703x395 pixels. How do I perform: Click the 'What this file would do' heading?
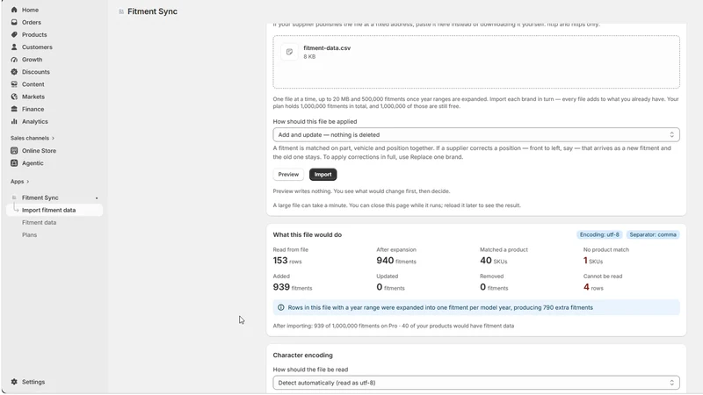[307, 234]
